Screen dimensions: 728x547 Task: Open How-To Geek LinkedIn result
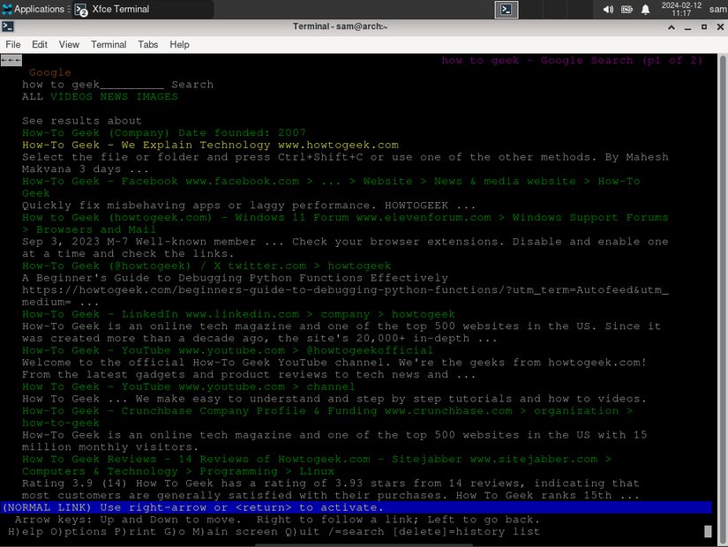pyautogui.click(x=238, y=314)
